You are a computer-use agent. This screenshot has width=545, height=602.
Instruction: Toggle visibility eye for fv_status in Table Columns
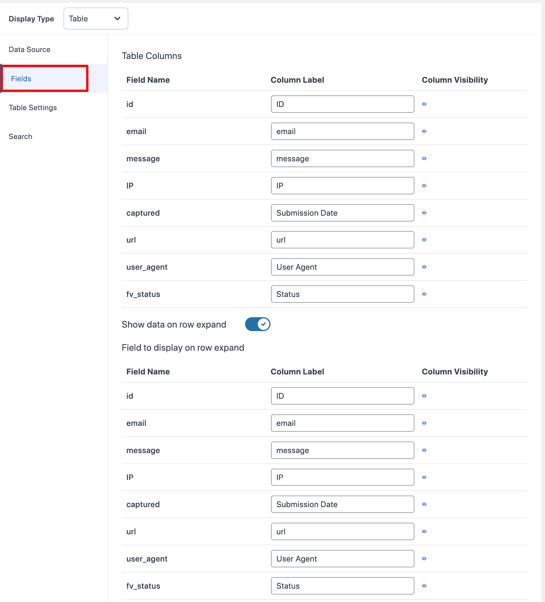tap(424, 294)
